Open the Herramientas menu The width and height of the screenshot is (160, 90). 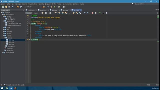[67, 4]
